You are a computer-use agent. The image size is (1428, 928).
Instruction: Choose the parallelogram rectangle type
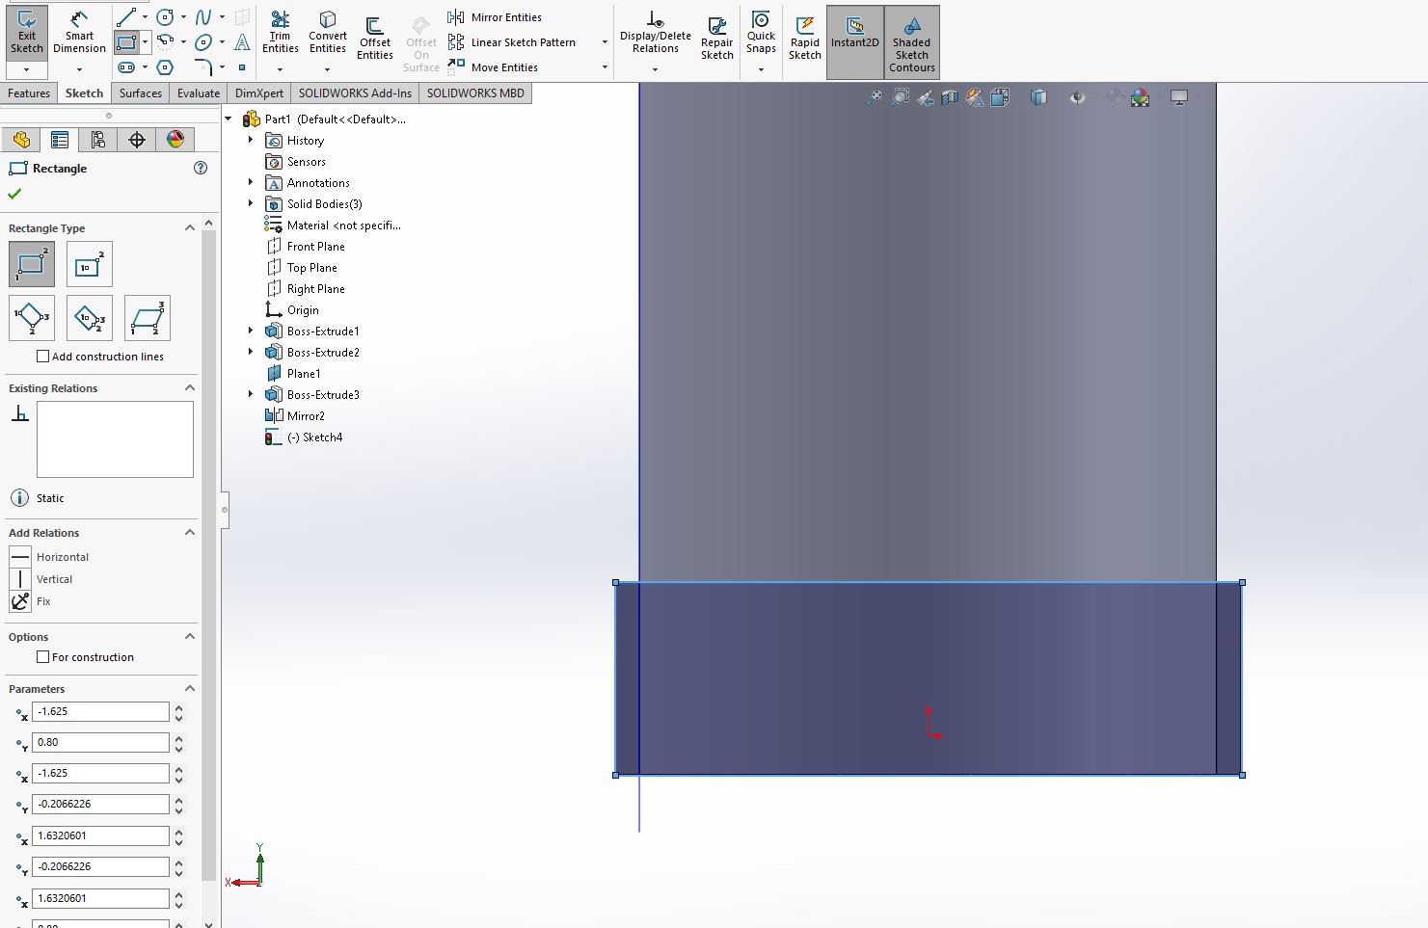148,318
